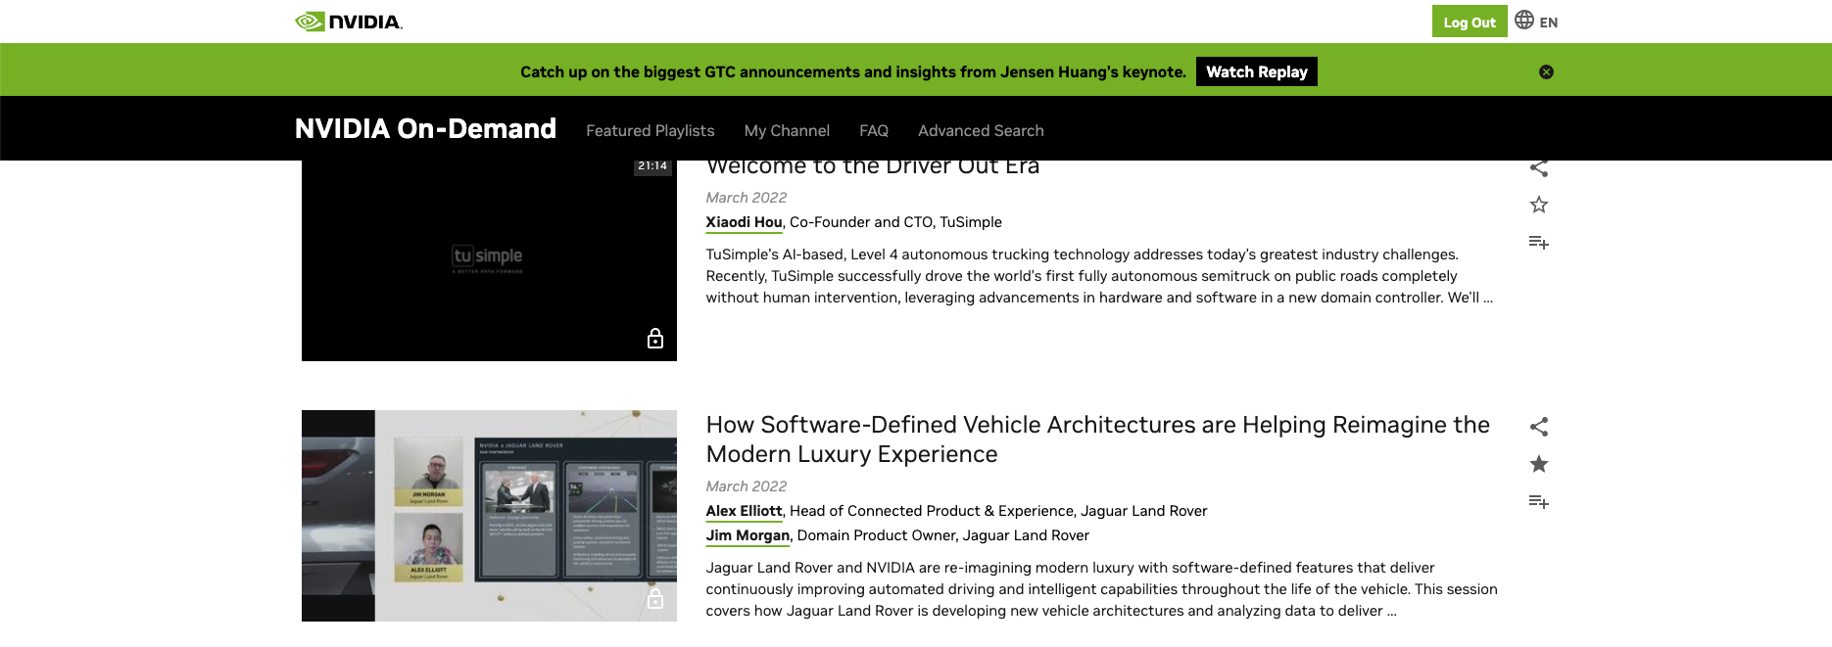Click the TuSimple description paragraph

[x=1099, y=276]
